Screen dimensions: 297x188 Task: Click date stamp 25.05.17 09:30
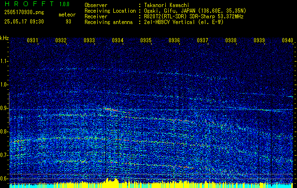(x=24, y=22)
